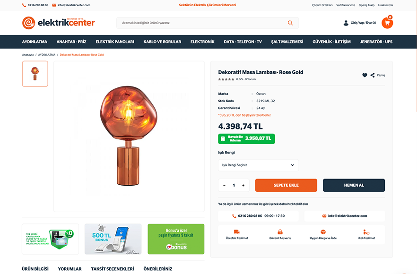Decrease quantity with the minus button
417x274 pixels.
click(224, 185)
